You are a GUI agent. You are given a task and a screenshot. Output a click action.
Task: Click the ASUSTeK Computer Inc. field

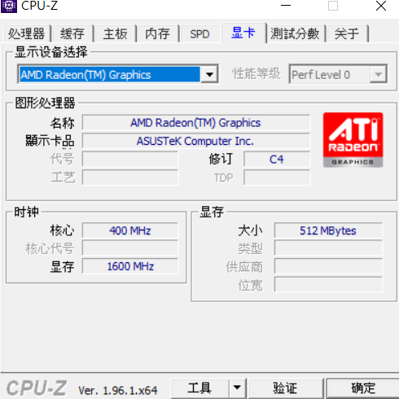pyautogui.click(x=196, y=141)
